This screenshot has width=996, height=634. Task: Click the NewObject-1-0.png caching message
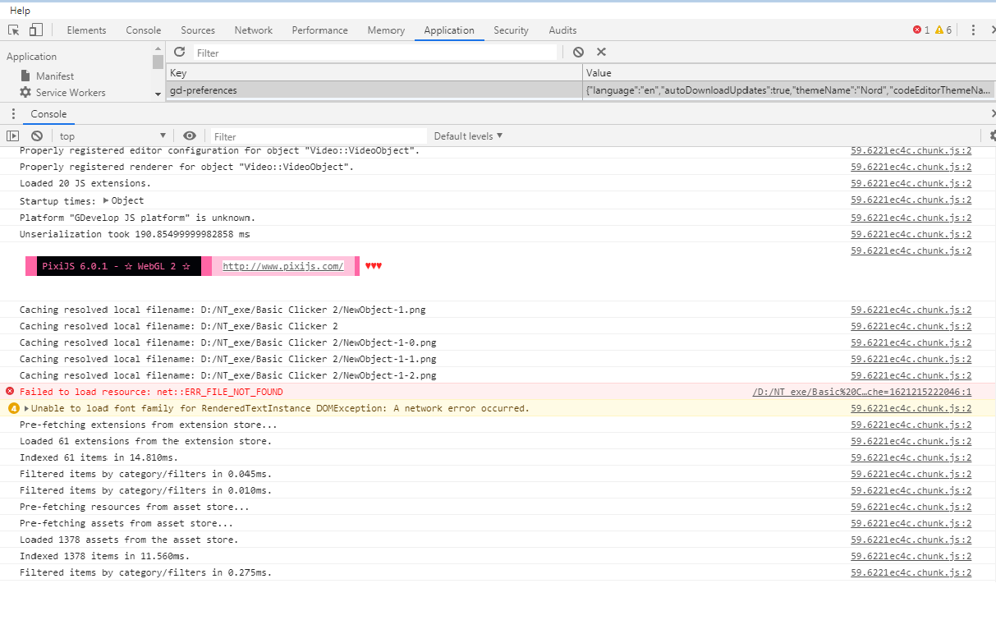227,342
